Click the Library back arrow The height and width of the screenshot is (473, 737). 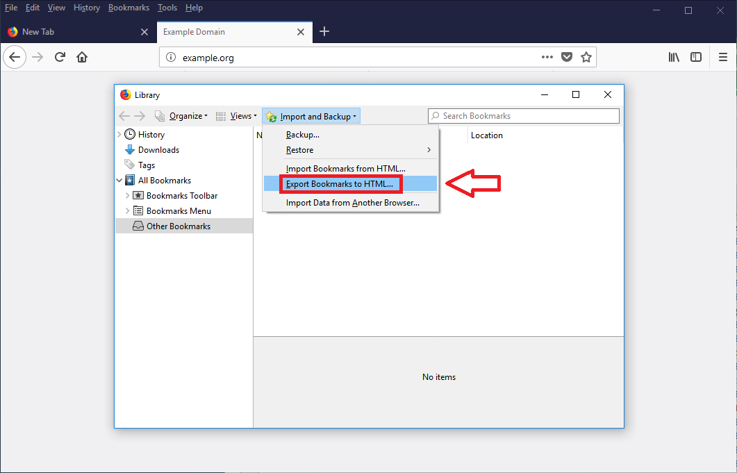tap(124, 116)
